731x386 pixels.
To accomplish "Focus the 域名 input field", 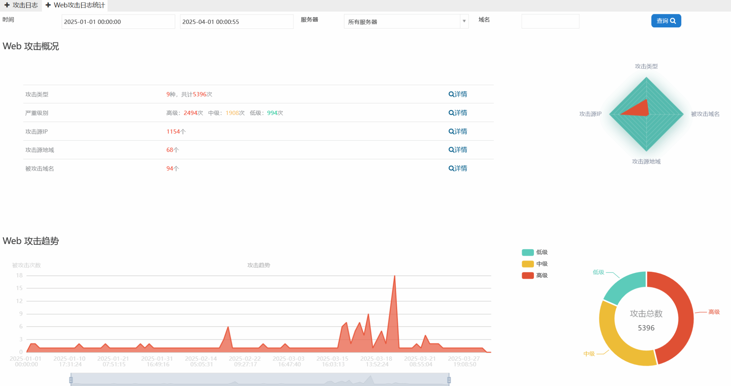I will pyautogui.click(x=550, y=21).
